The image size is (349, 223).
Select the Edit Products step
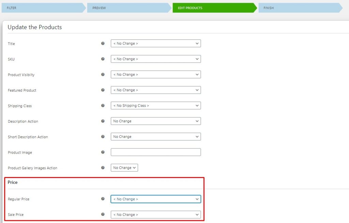tap(215, 8)
